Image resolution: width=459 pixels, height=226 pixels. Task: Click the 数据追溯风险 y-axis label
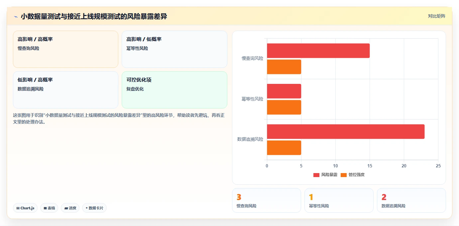250,139
